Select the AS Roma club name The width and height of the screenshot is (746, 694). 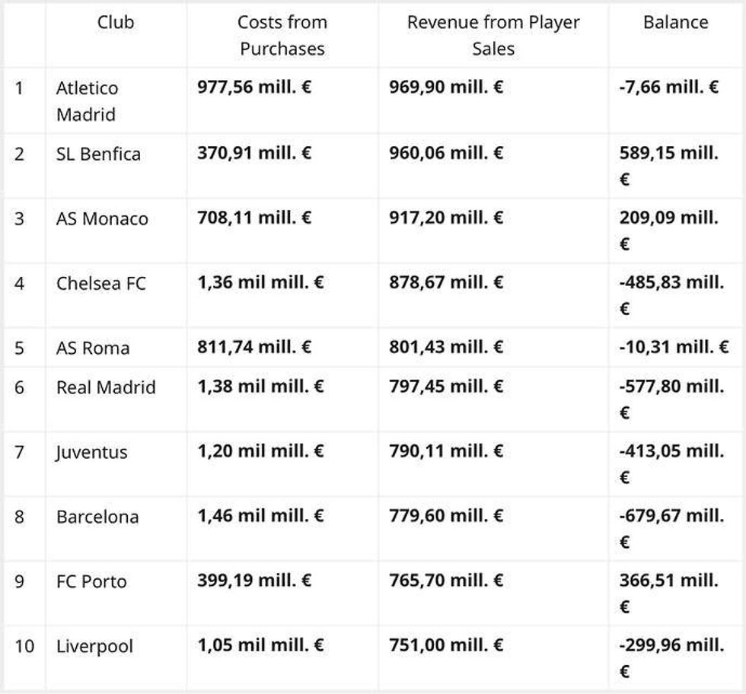93,349
